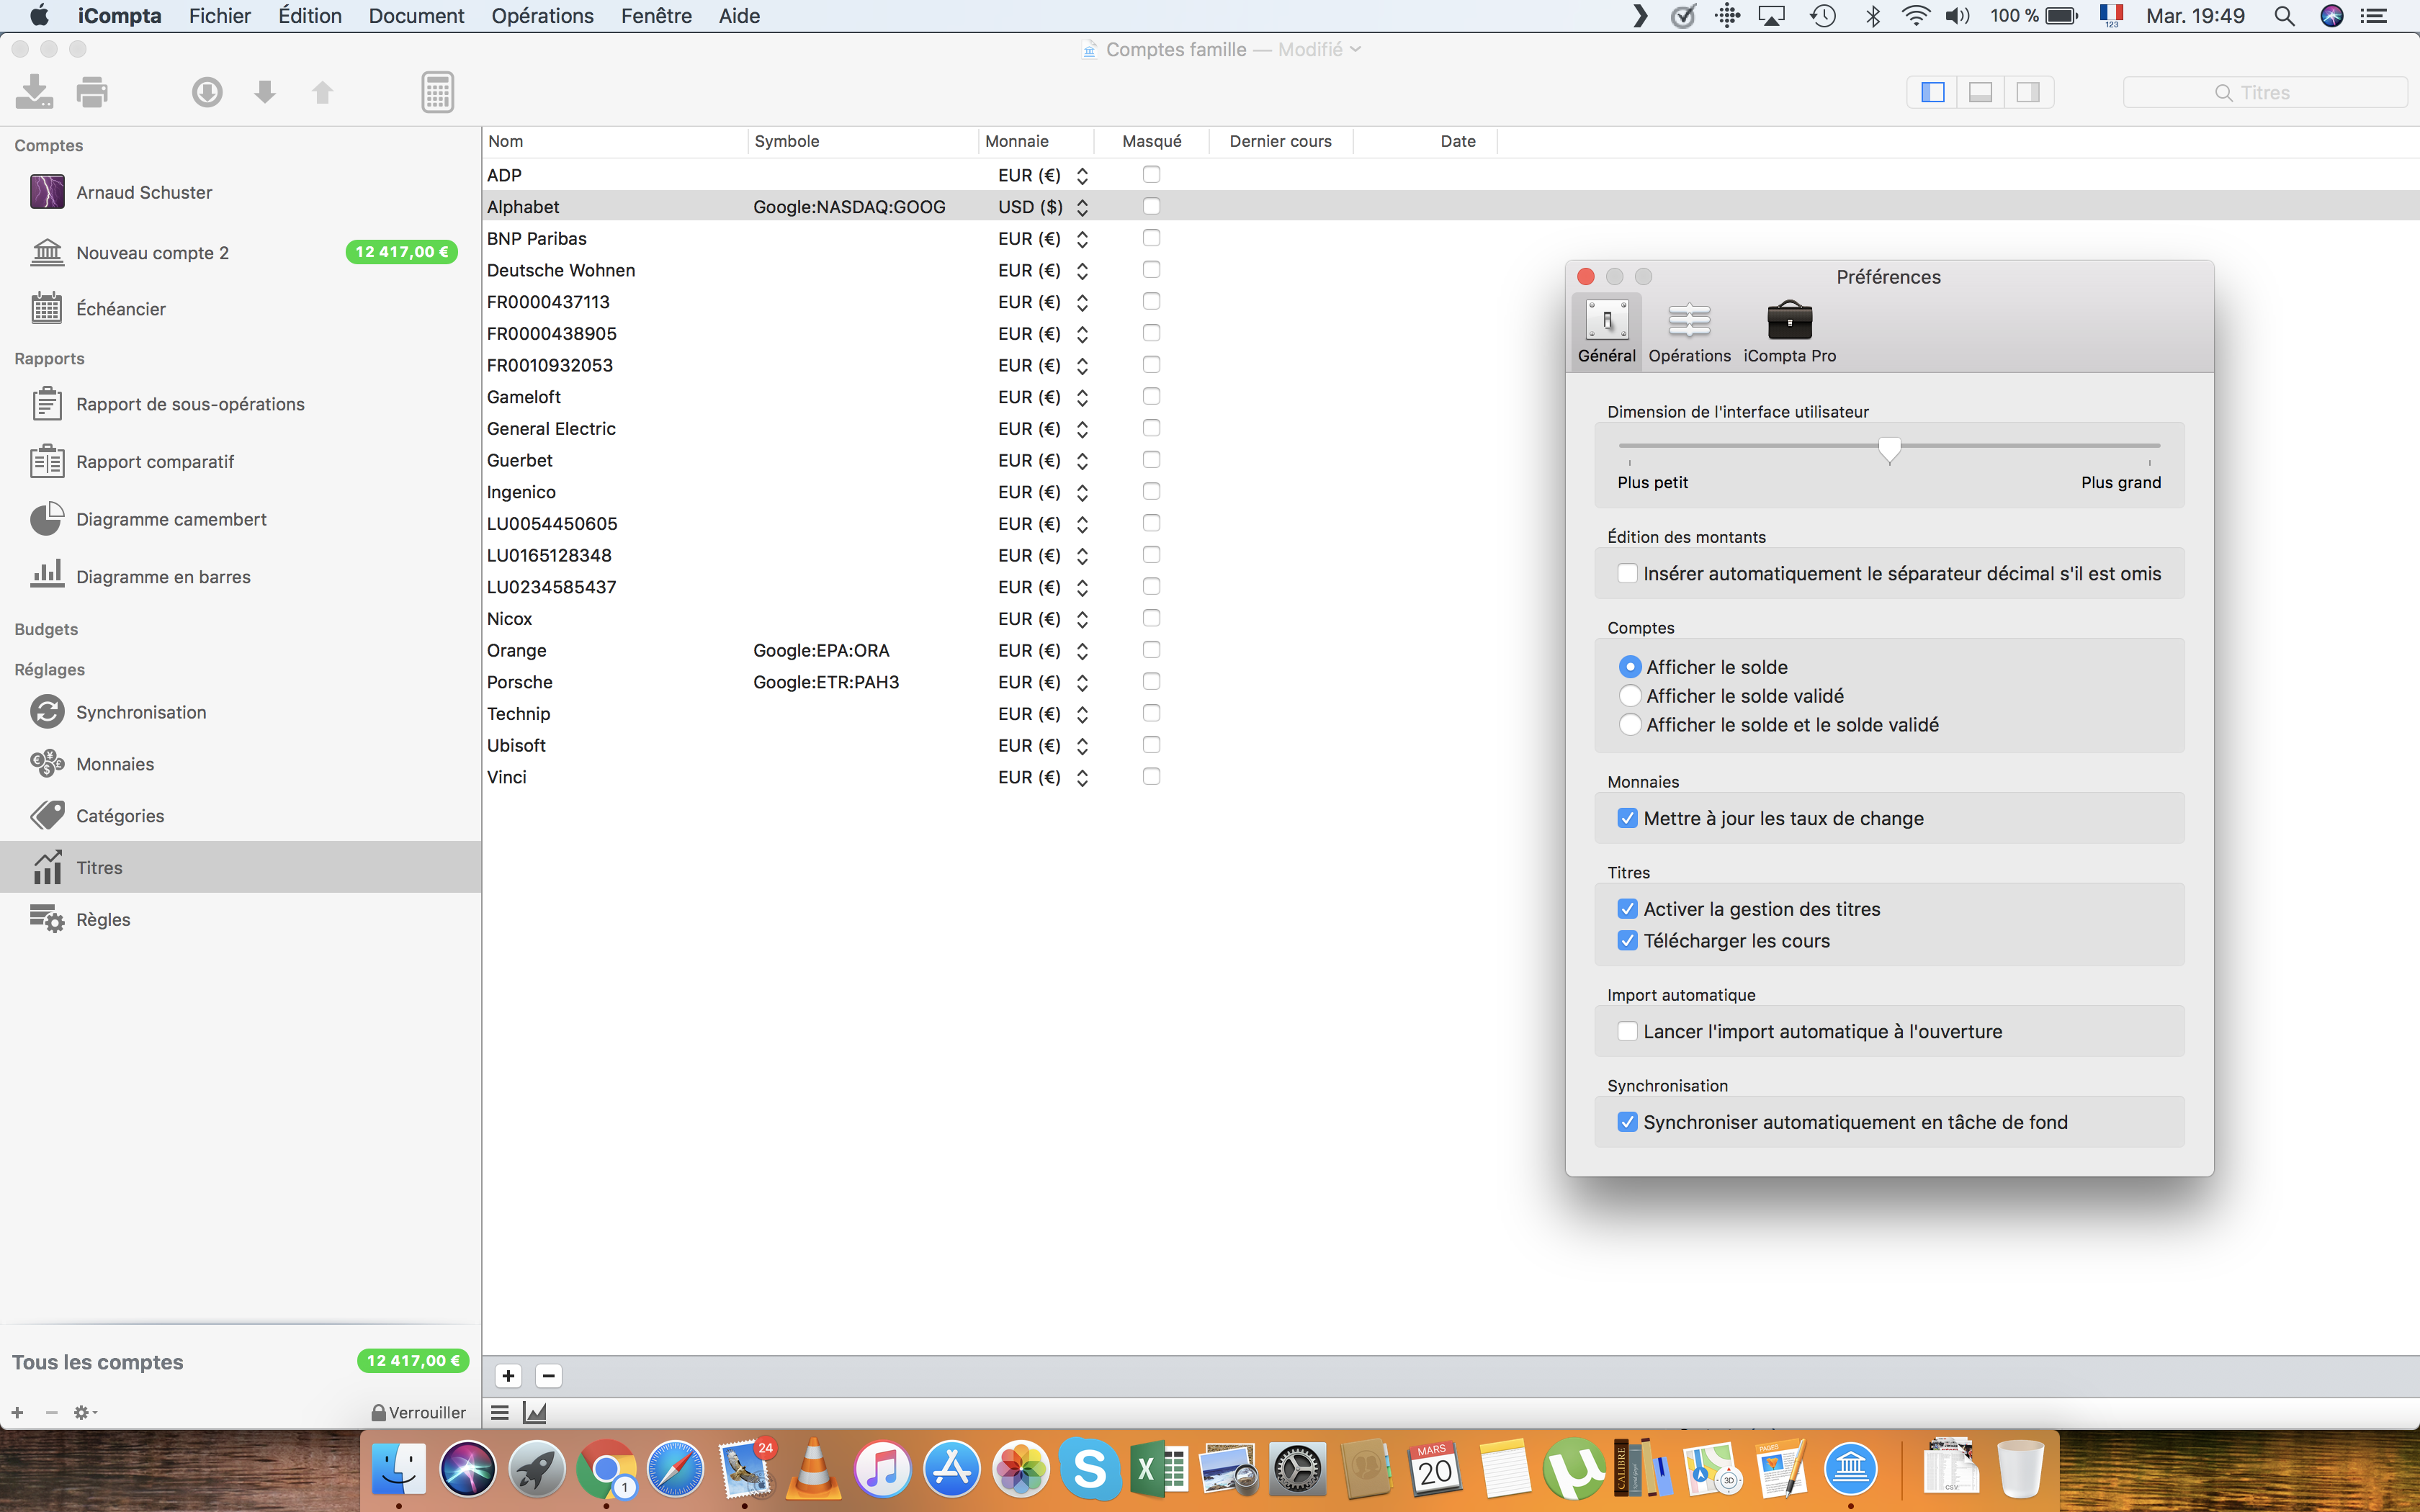Click the minus button to remove title
The height and width of the screenshot is (1512, 2420).
[x=548, y=1376]
